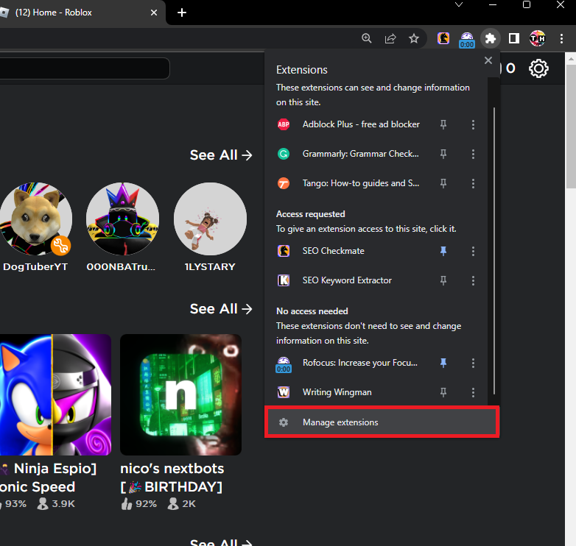Select SEO Keyword Extractor in extensions list

346,280
